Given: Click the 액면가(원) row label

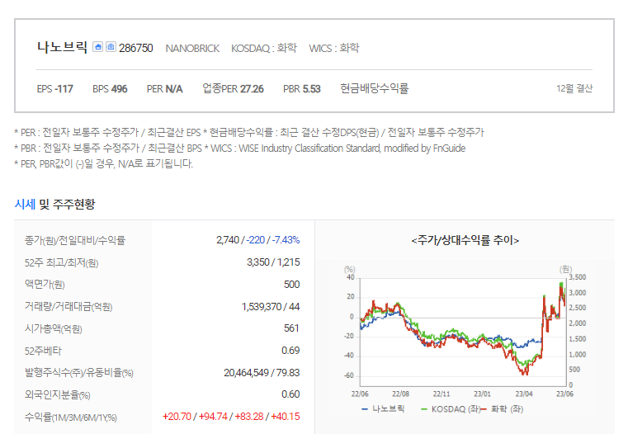Looking at the screenshot, I should click(45, 285).
